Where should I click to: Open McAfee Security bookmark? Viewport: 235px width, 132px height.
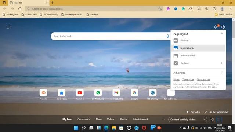[49, 14]
